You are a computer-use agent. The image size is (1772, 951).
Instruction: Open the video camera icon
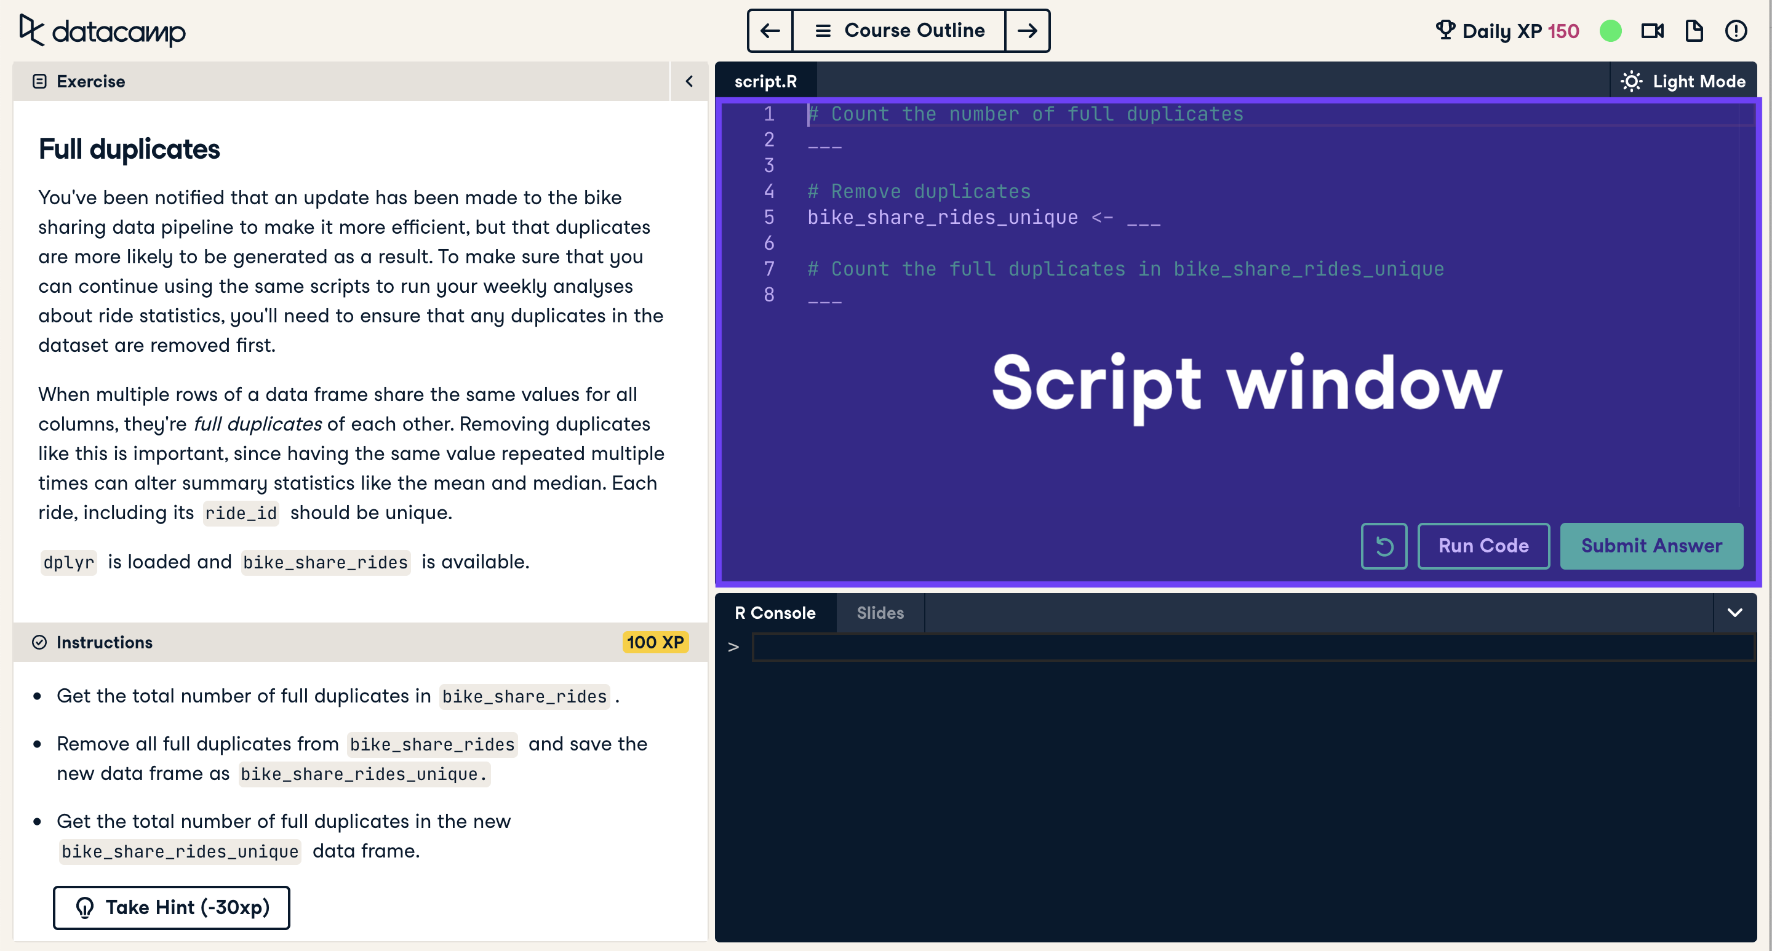(x=1652, y=31)
